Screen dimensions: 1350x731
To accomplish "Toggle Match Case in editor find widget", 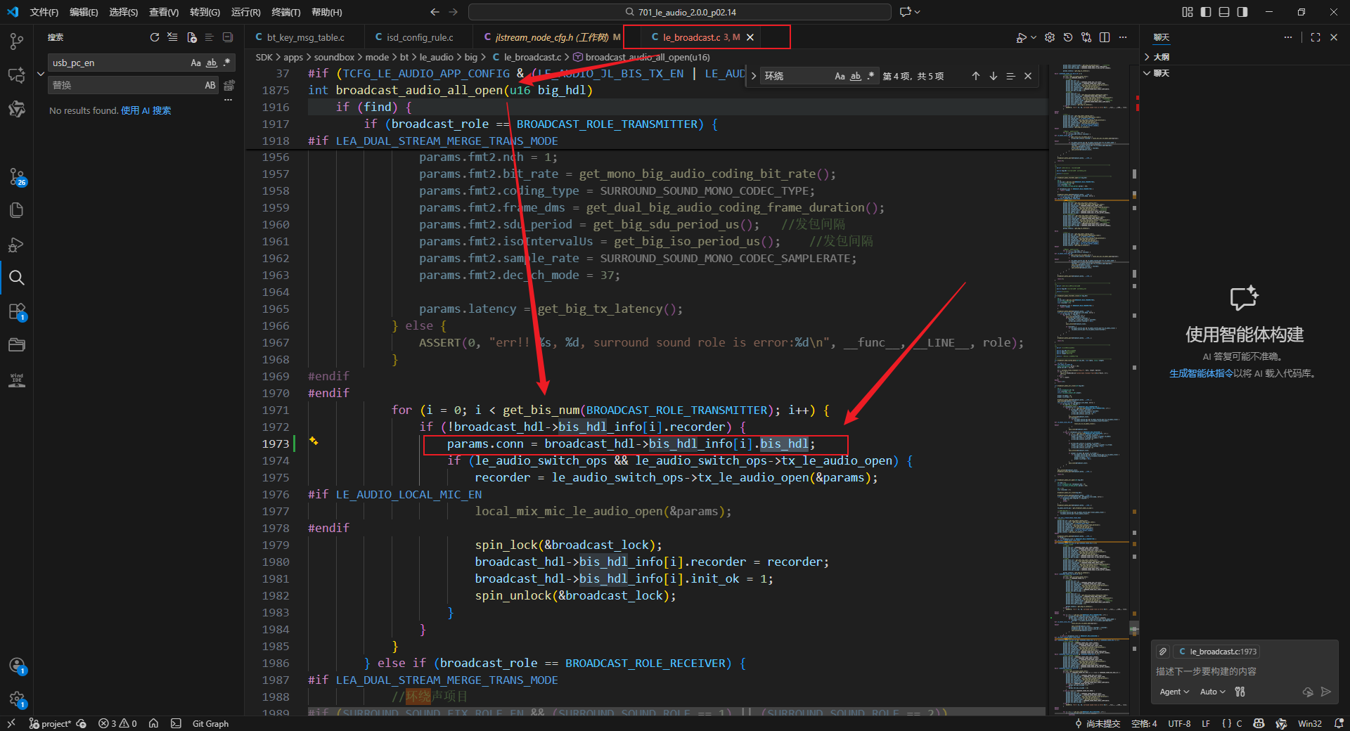I will (840, 76).
